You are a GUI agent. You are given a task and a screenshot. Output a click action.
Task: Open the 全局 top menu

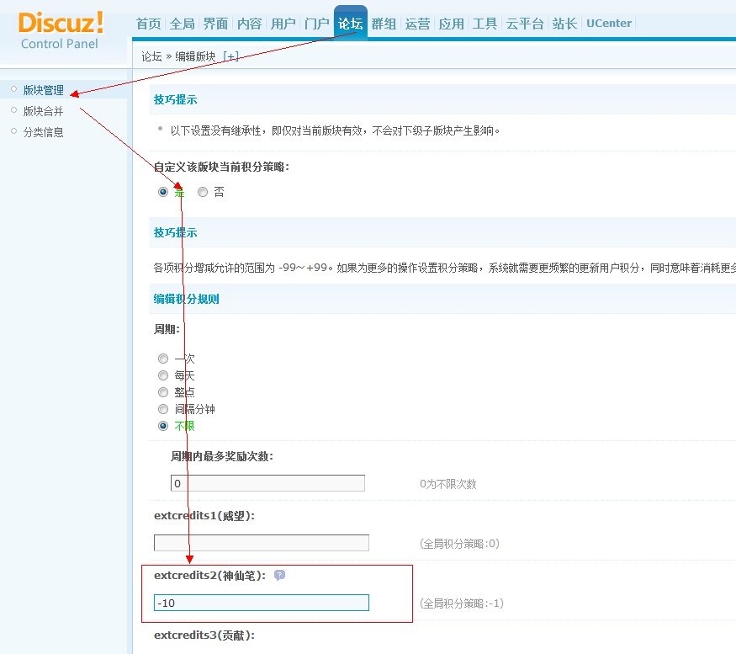click(x=183, y=24)
